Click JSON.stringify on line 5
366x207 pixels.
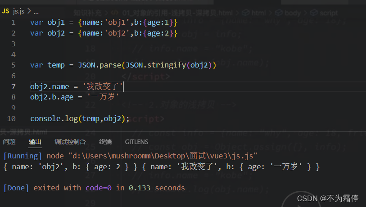tap(156, 65)
